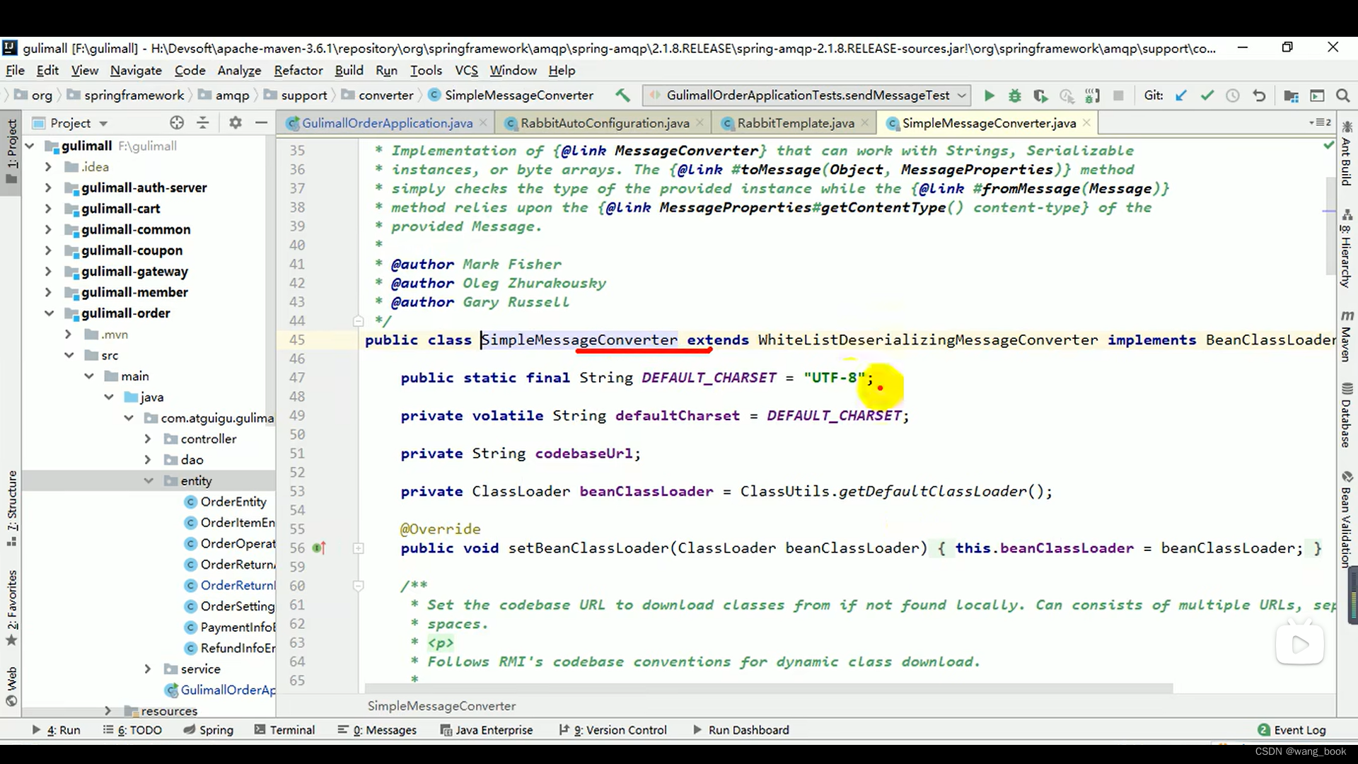Image resolution: width=1358 pixels, height=764 pixels.
Task: Open the run configuration dropdown
Action: coord(962,95)
